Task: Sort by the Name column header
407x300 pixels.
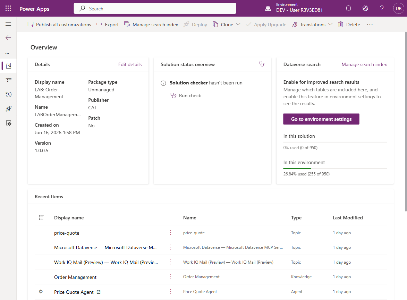Action: pos(189,218)
